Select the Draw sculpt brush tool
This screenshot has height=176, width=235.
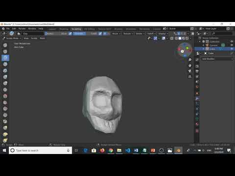[5, 45]
